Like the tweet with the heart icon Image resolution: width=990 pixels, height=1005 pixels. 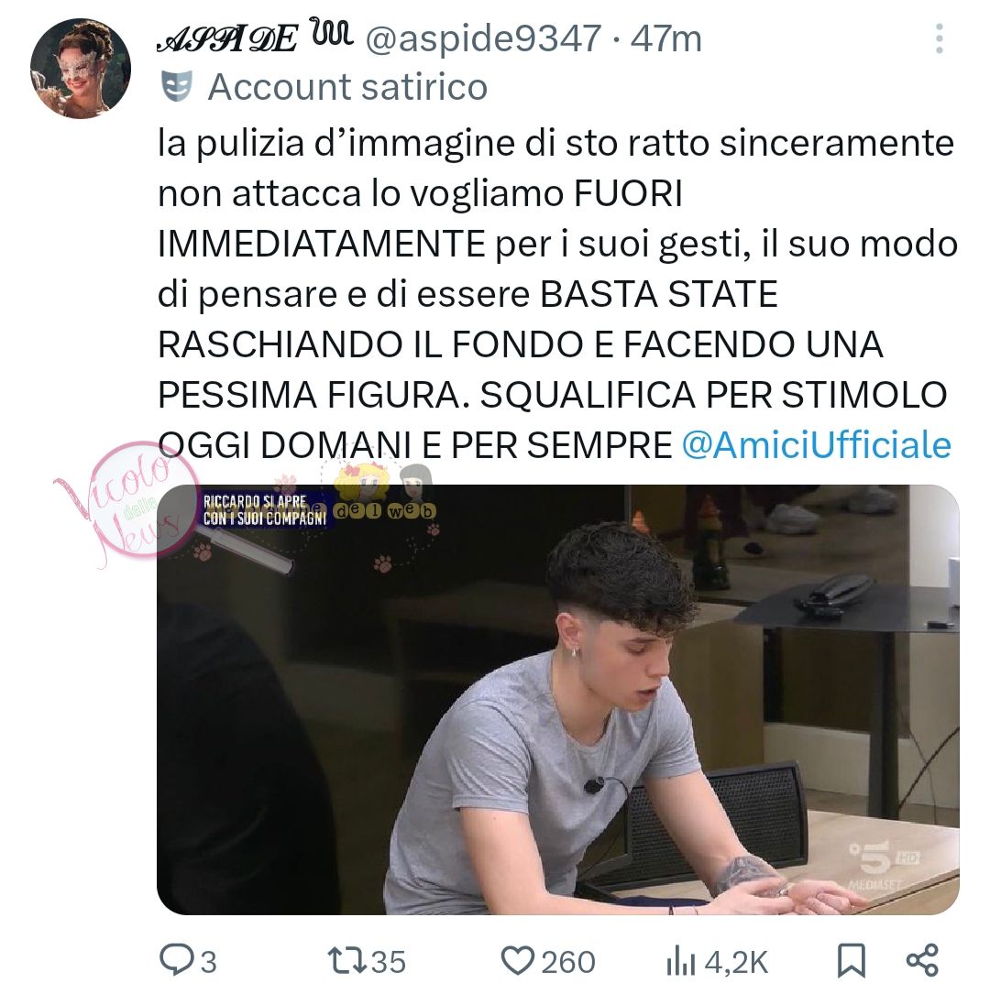(517, 961)
